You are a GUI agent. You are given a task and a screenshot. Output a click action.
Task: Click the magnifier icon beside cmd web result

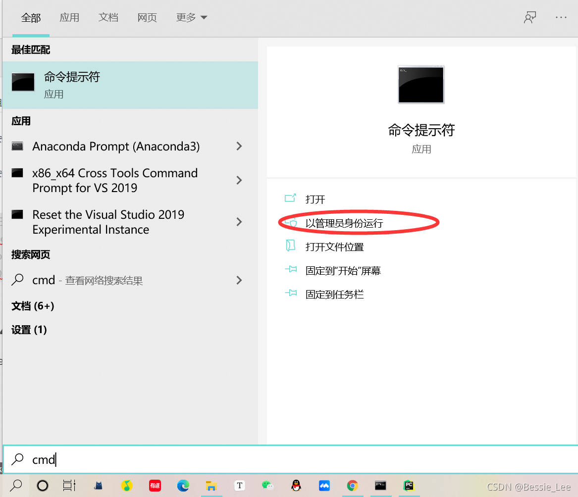coord(17,280)
